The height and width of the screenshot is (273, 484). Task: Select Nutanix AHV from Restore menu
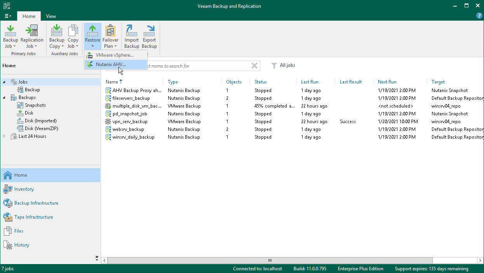point(111,64)
